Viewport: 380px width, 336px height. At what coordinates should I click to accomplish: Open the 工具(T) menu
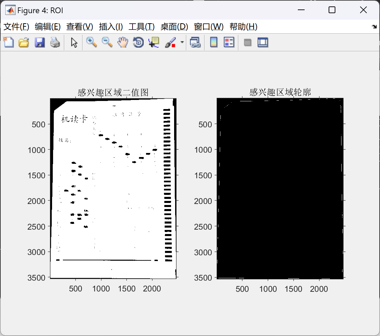pyautogui.click(x=142, y=27)
